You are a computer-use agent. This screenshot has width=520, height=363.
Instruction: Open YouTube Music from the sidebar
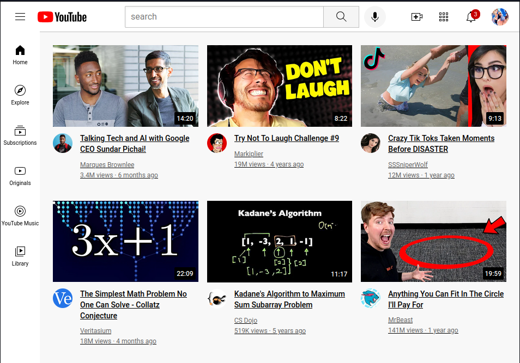20,216
